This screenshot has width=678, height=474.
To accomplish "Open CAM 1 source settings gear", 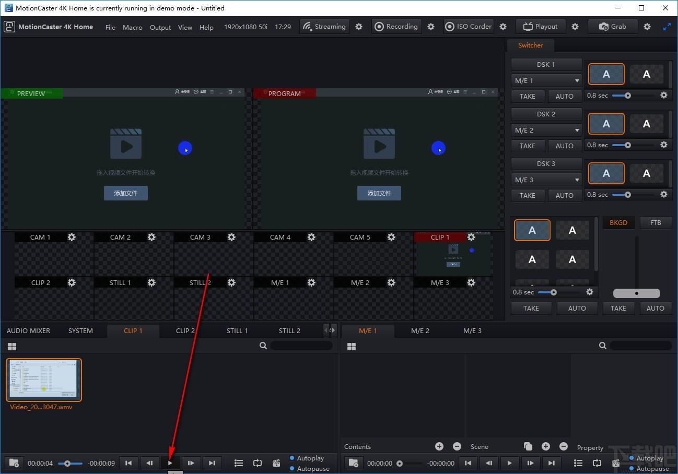I will pyautogui.click(x=72, y=237).
